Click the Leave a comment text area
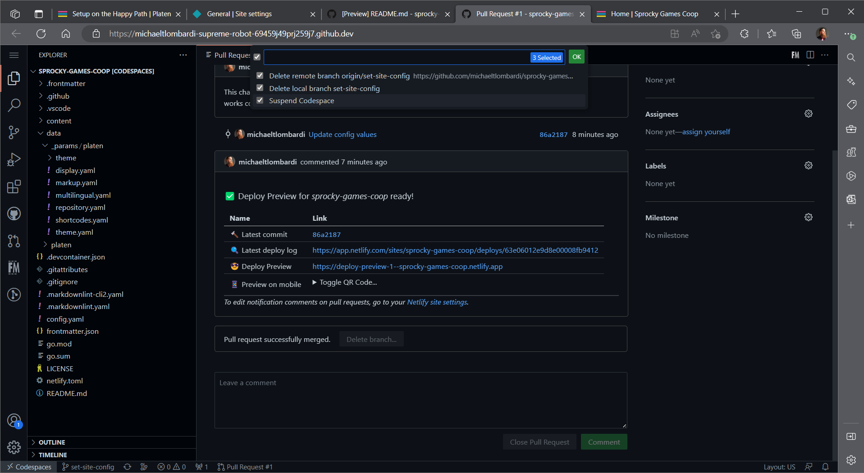Screen dimensions: 864x473 (421, 400)
